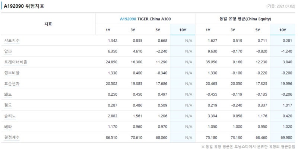Click the 솔티노 indicator label
The height and width of the screenshot is (153, 298).
10,116
